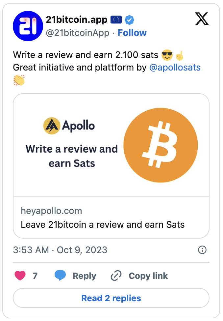Click the X logo icon
The image size is (223, 321).
(x=202, y=19)
